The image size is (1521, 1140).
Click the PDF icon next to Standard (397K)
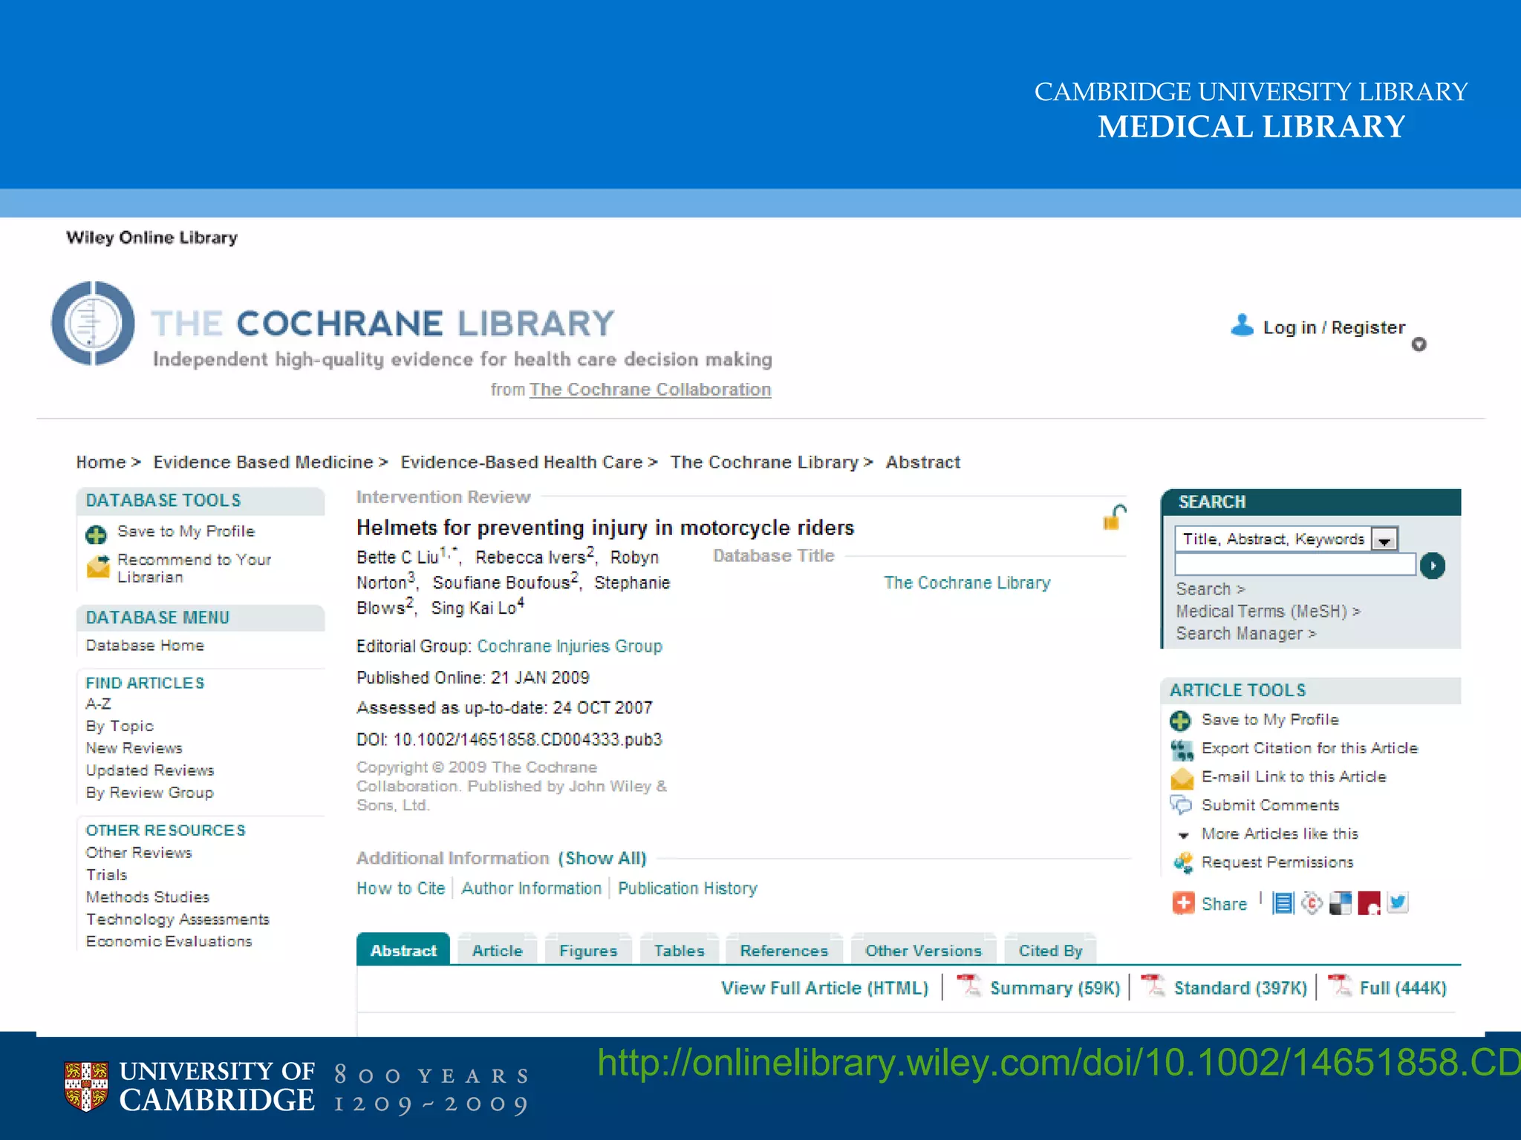coord(1153,985)
